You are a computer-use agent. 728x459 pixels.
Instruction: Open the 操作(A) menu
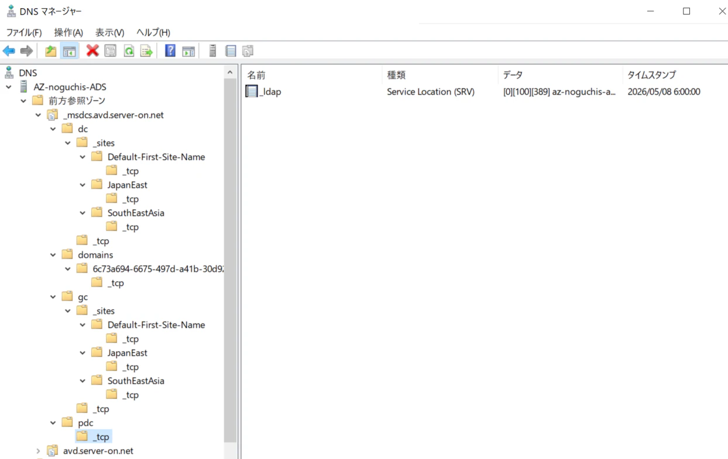pos(68,32)
